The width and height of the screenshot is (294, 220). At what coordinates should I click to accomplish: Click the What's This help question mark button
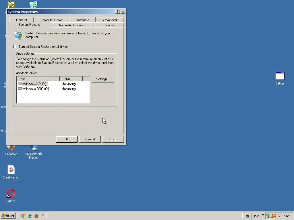pyautogui.click(x=117, y=11)
